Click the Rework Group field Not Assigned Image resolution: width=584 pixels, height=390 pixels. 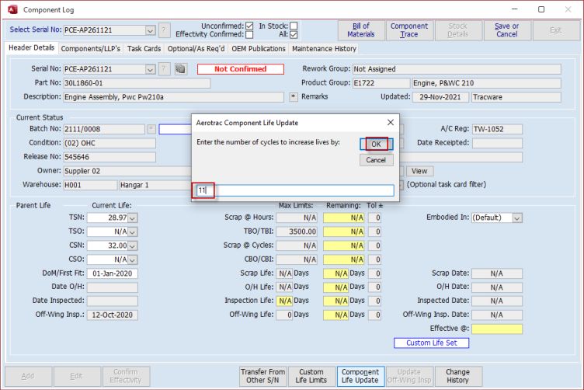(x=457, y=69)
